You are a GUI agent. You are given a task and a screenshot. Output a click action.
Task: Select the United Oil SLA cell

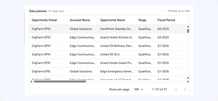110,54
